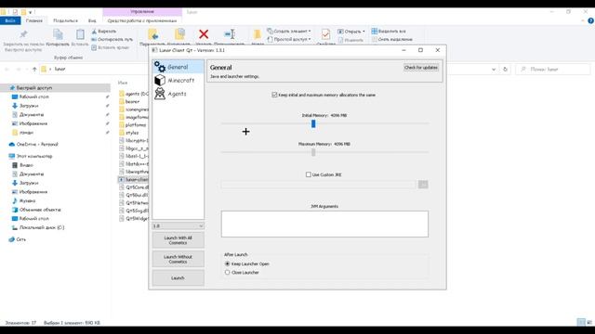Open the Minecraft settings page
This screenshot has width=595, height=334.
[x=178, y=81]
